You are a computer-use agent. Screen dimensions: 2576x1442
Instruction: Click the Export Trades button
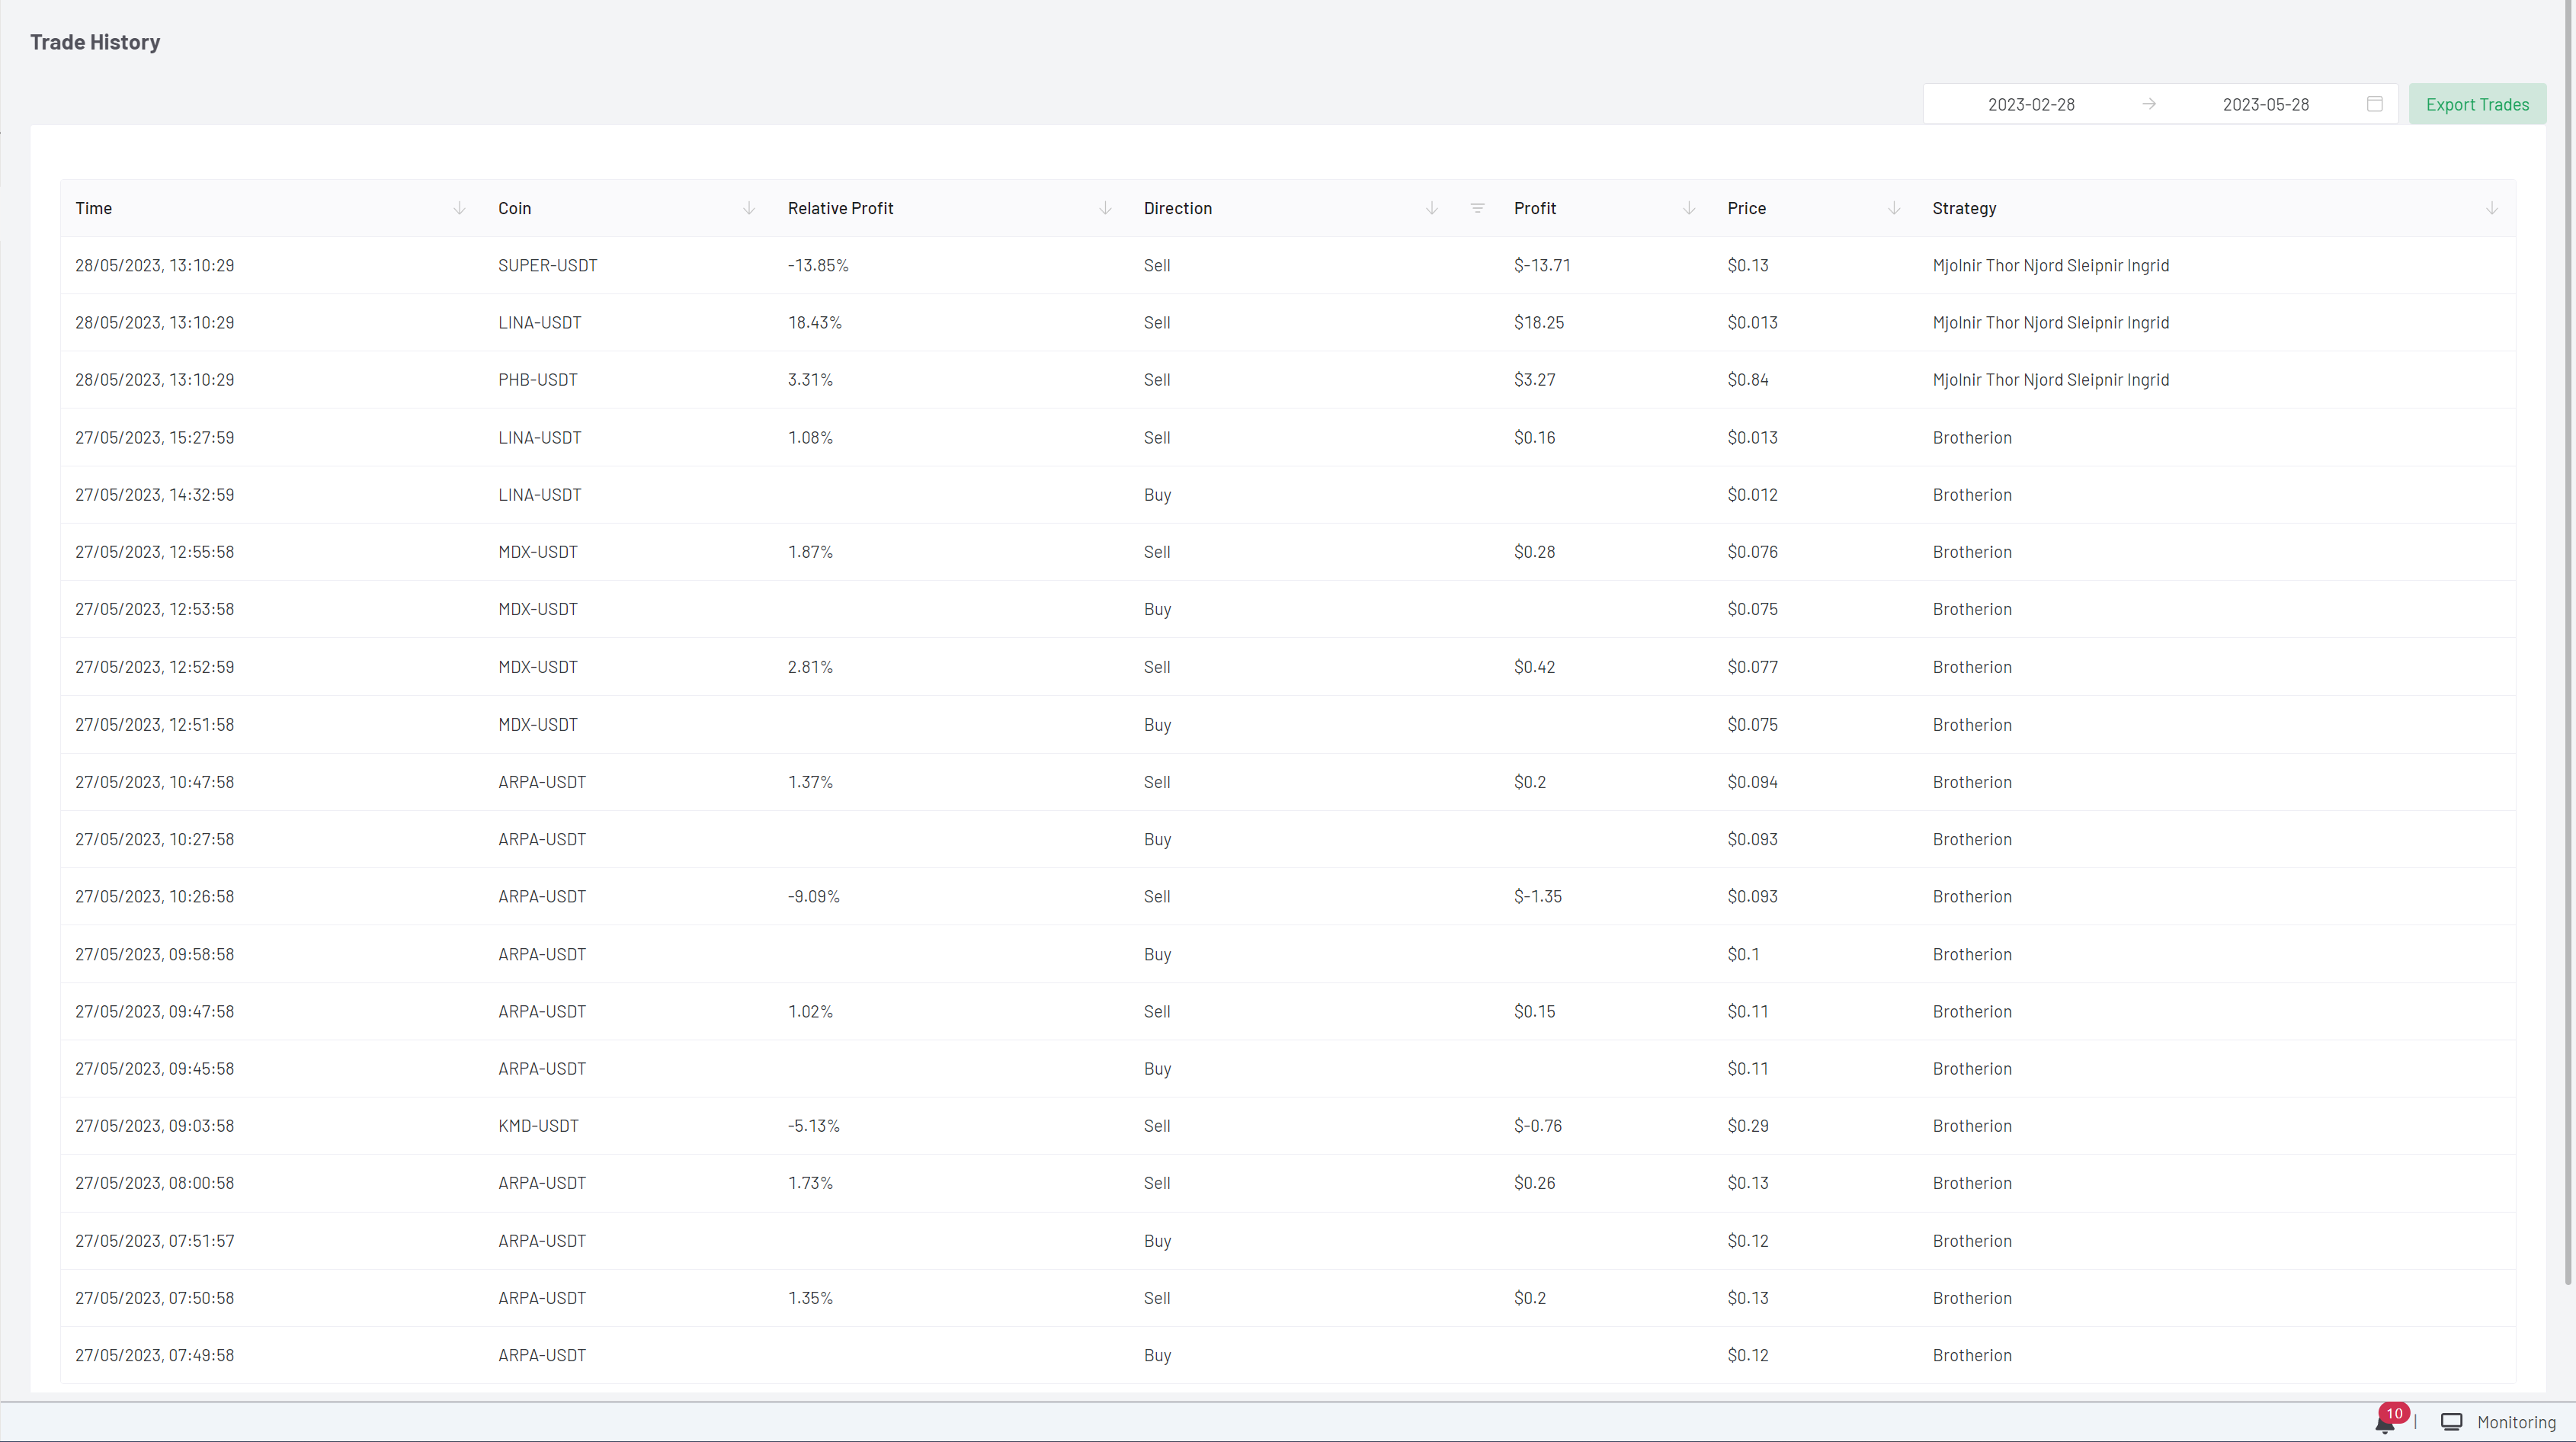(2477, 104)
